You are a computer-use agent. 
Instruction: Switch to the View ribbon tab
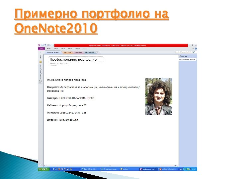85,48
